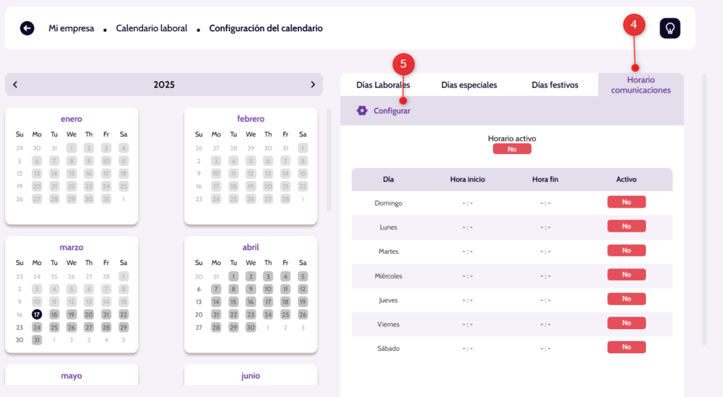Click the Configurar link
The image size is (723, 397).
(x=392, y=111)
